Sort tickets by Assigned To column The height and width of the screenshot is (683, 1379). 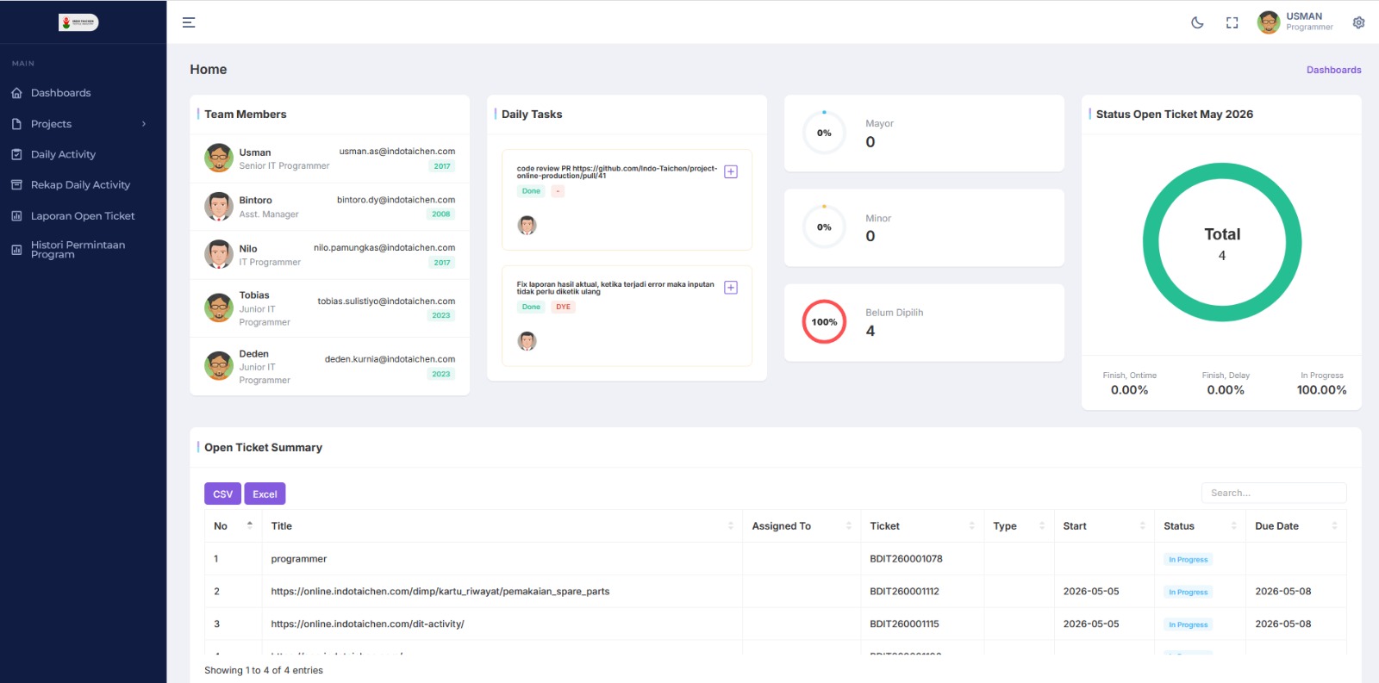[802, 526]
